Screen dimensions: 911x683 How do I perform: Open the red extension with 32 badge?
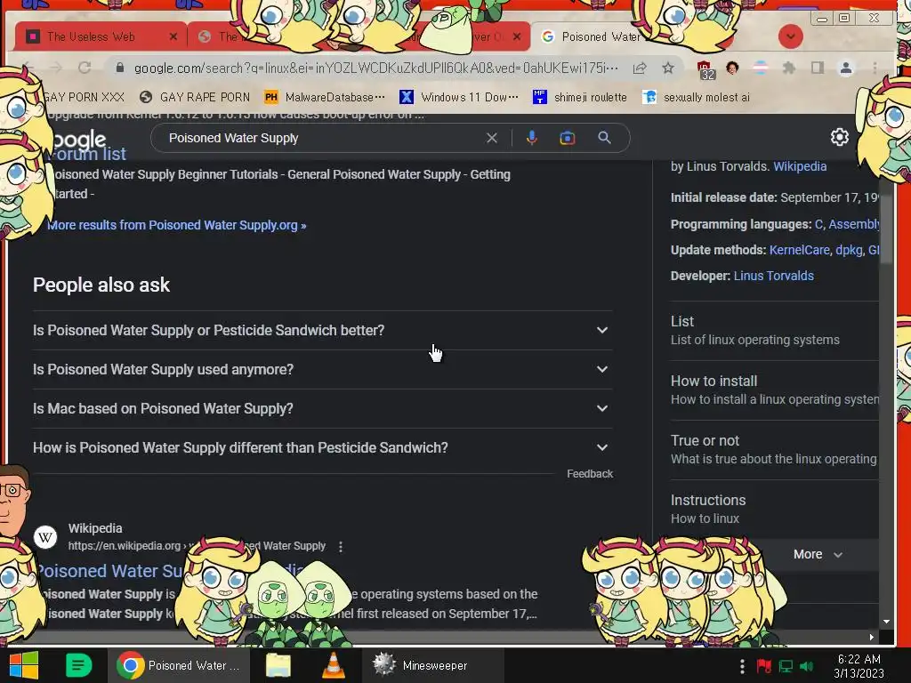(705, 69)
